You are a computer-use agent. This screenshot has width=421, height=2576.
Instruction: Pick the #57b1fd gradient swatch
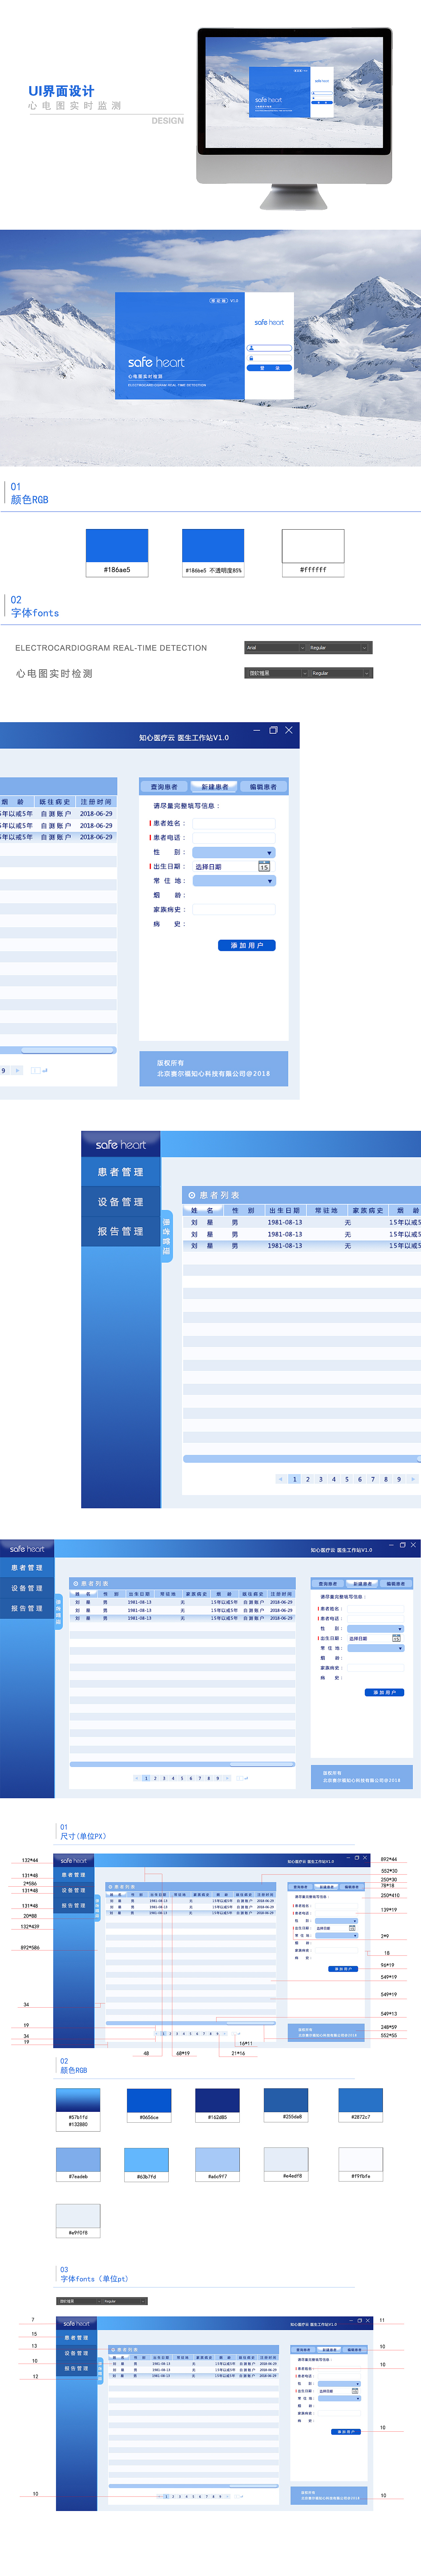click(78, 2100)
